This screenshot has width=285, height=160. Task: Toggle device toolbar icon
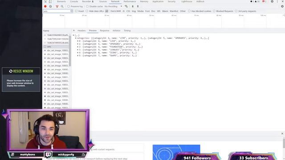[x=50, y=1]
